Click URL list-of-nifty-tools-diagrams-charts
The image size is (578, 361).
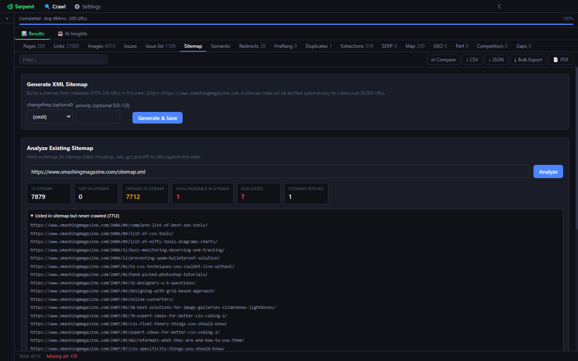point(124,241)
